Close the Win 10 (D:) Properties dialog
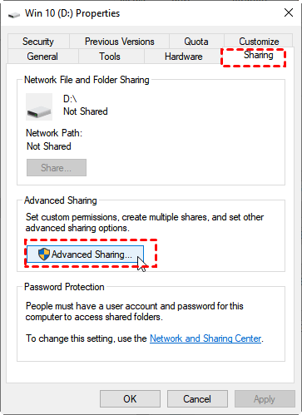The image size is (302, 415). coord(289,12)
